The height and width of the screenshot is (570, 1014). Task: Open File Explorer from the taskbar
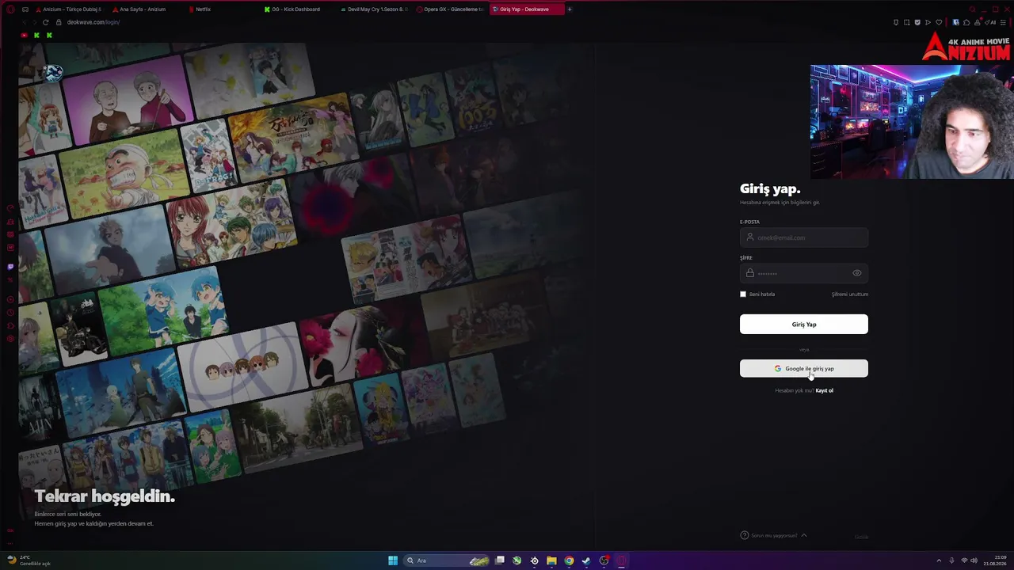(x=551, y=560)
